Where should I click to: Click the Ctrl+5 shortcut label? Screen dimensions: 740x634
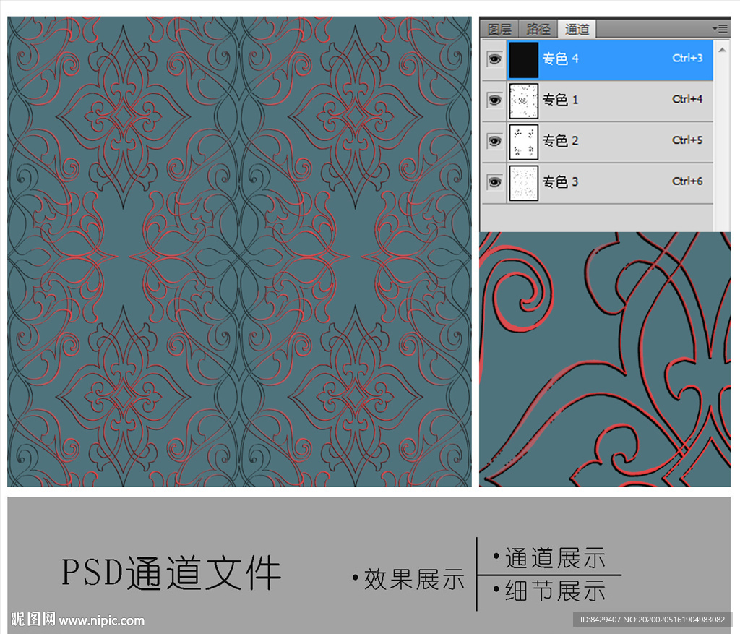pyautogui.click(x=687, y=140)
